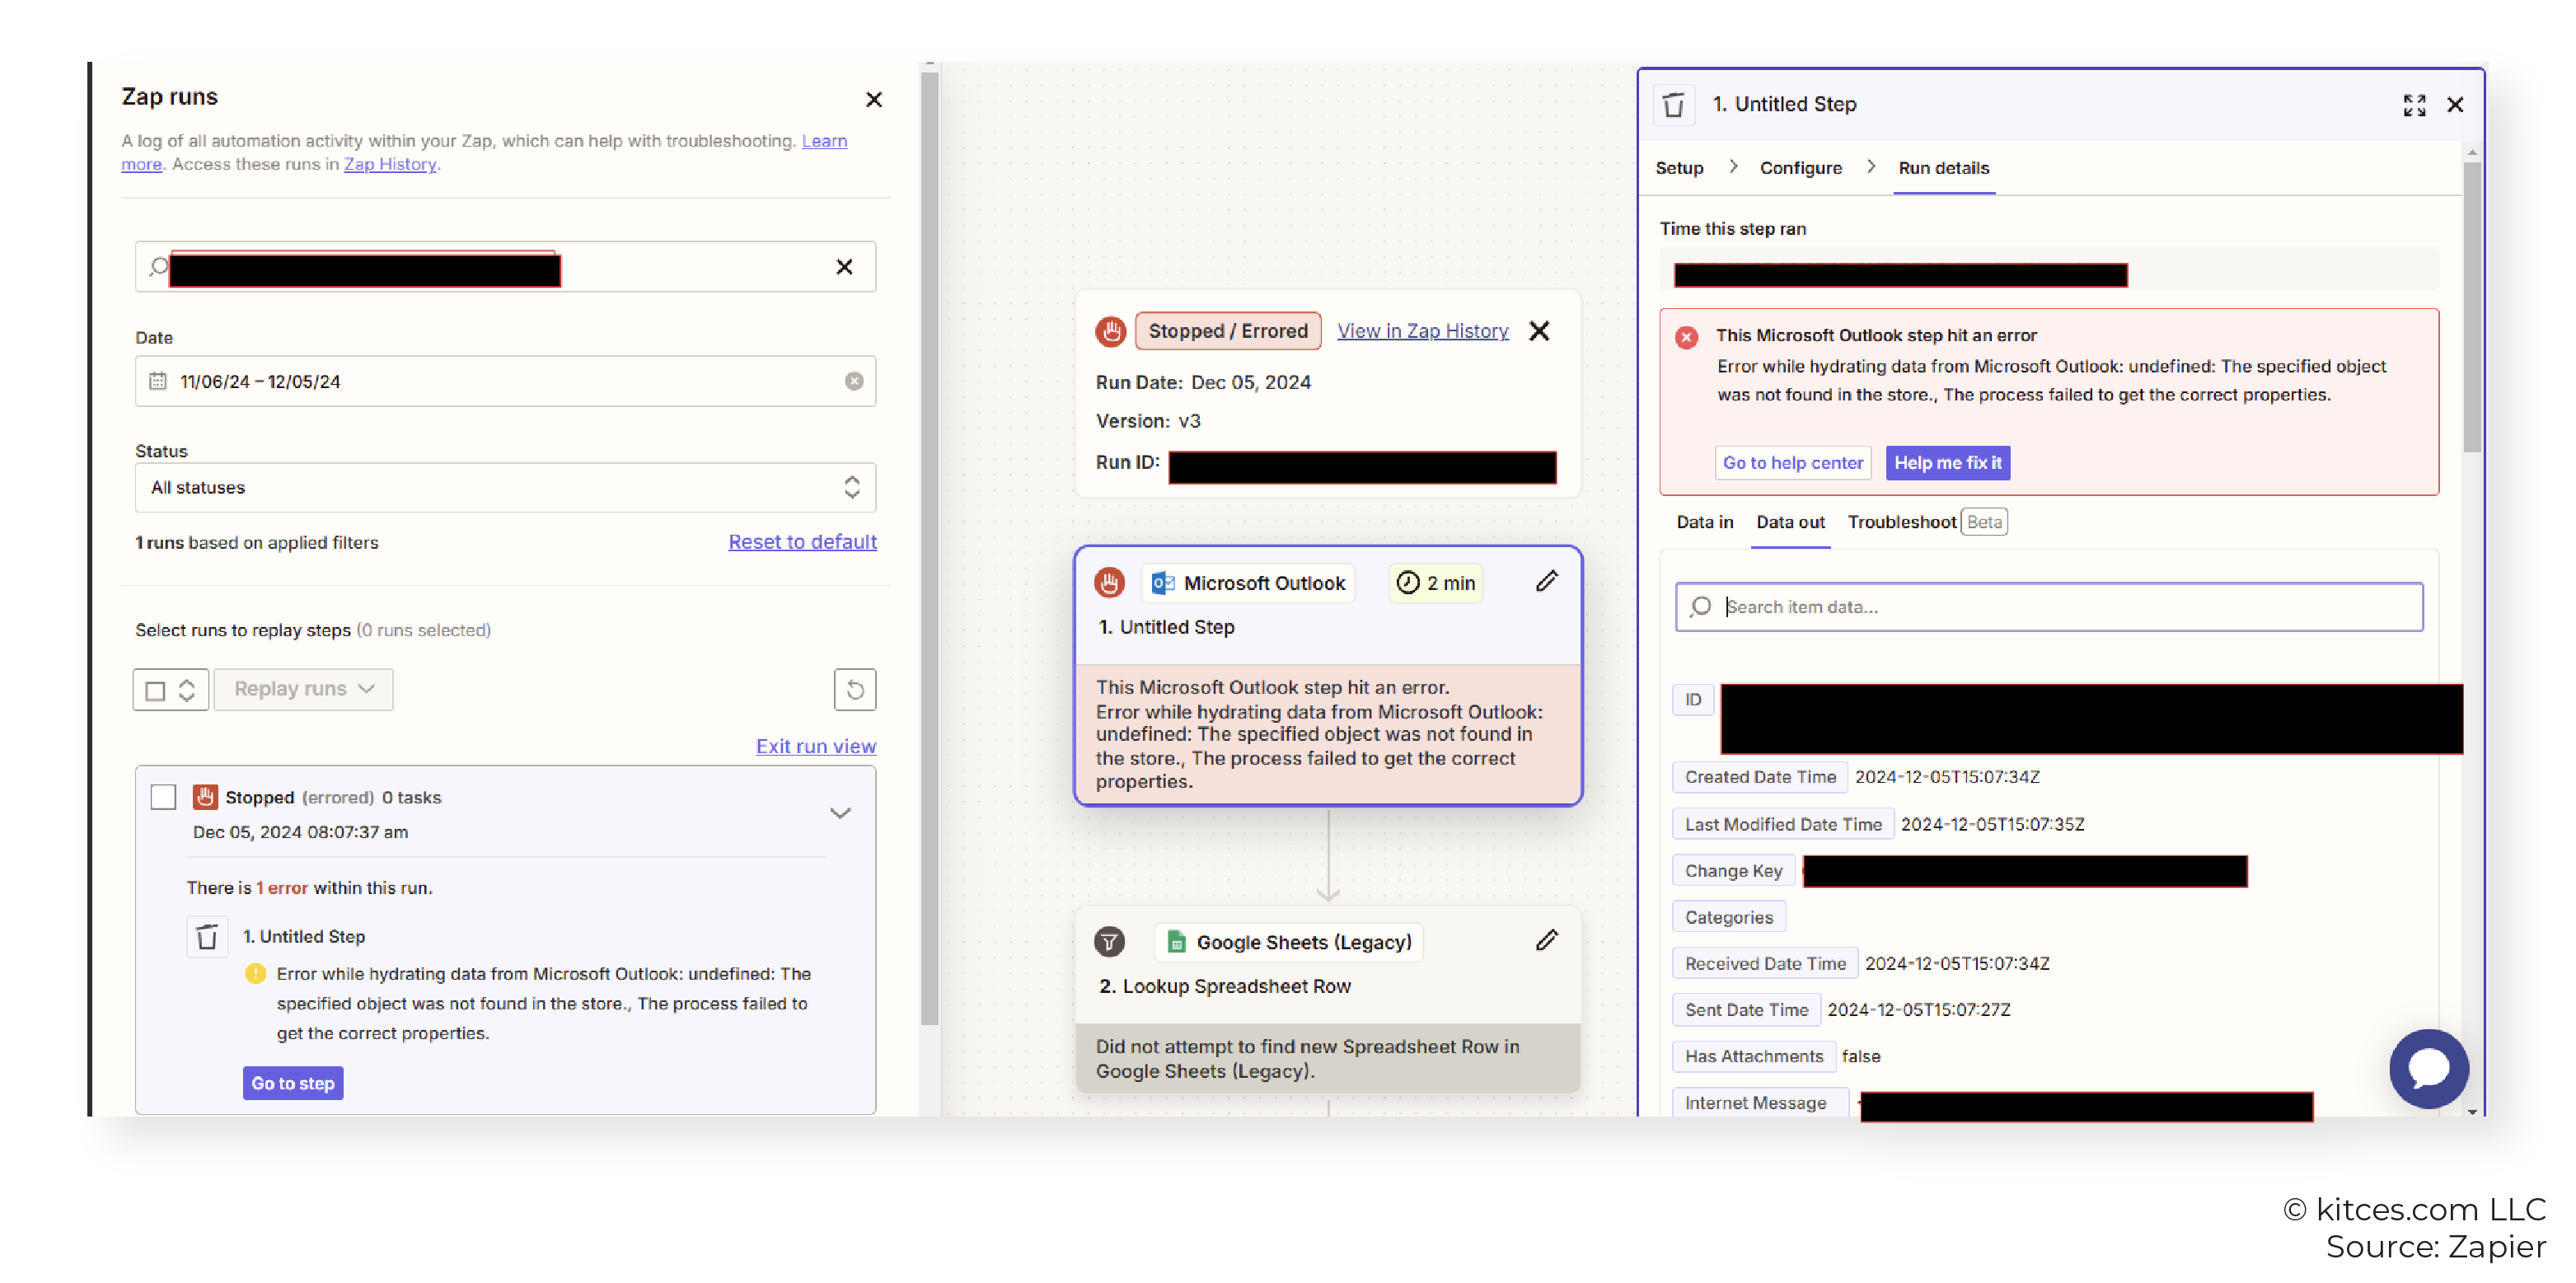2576x1283 pixels.
Task: Click the search magnifier in Zap runs
Action: pyautogui.click(x=158, y=267)
